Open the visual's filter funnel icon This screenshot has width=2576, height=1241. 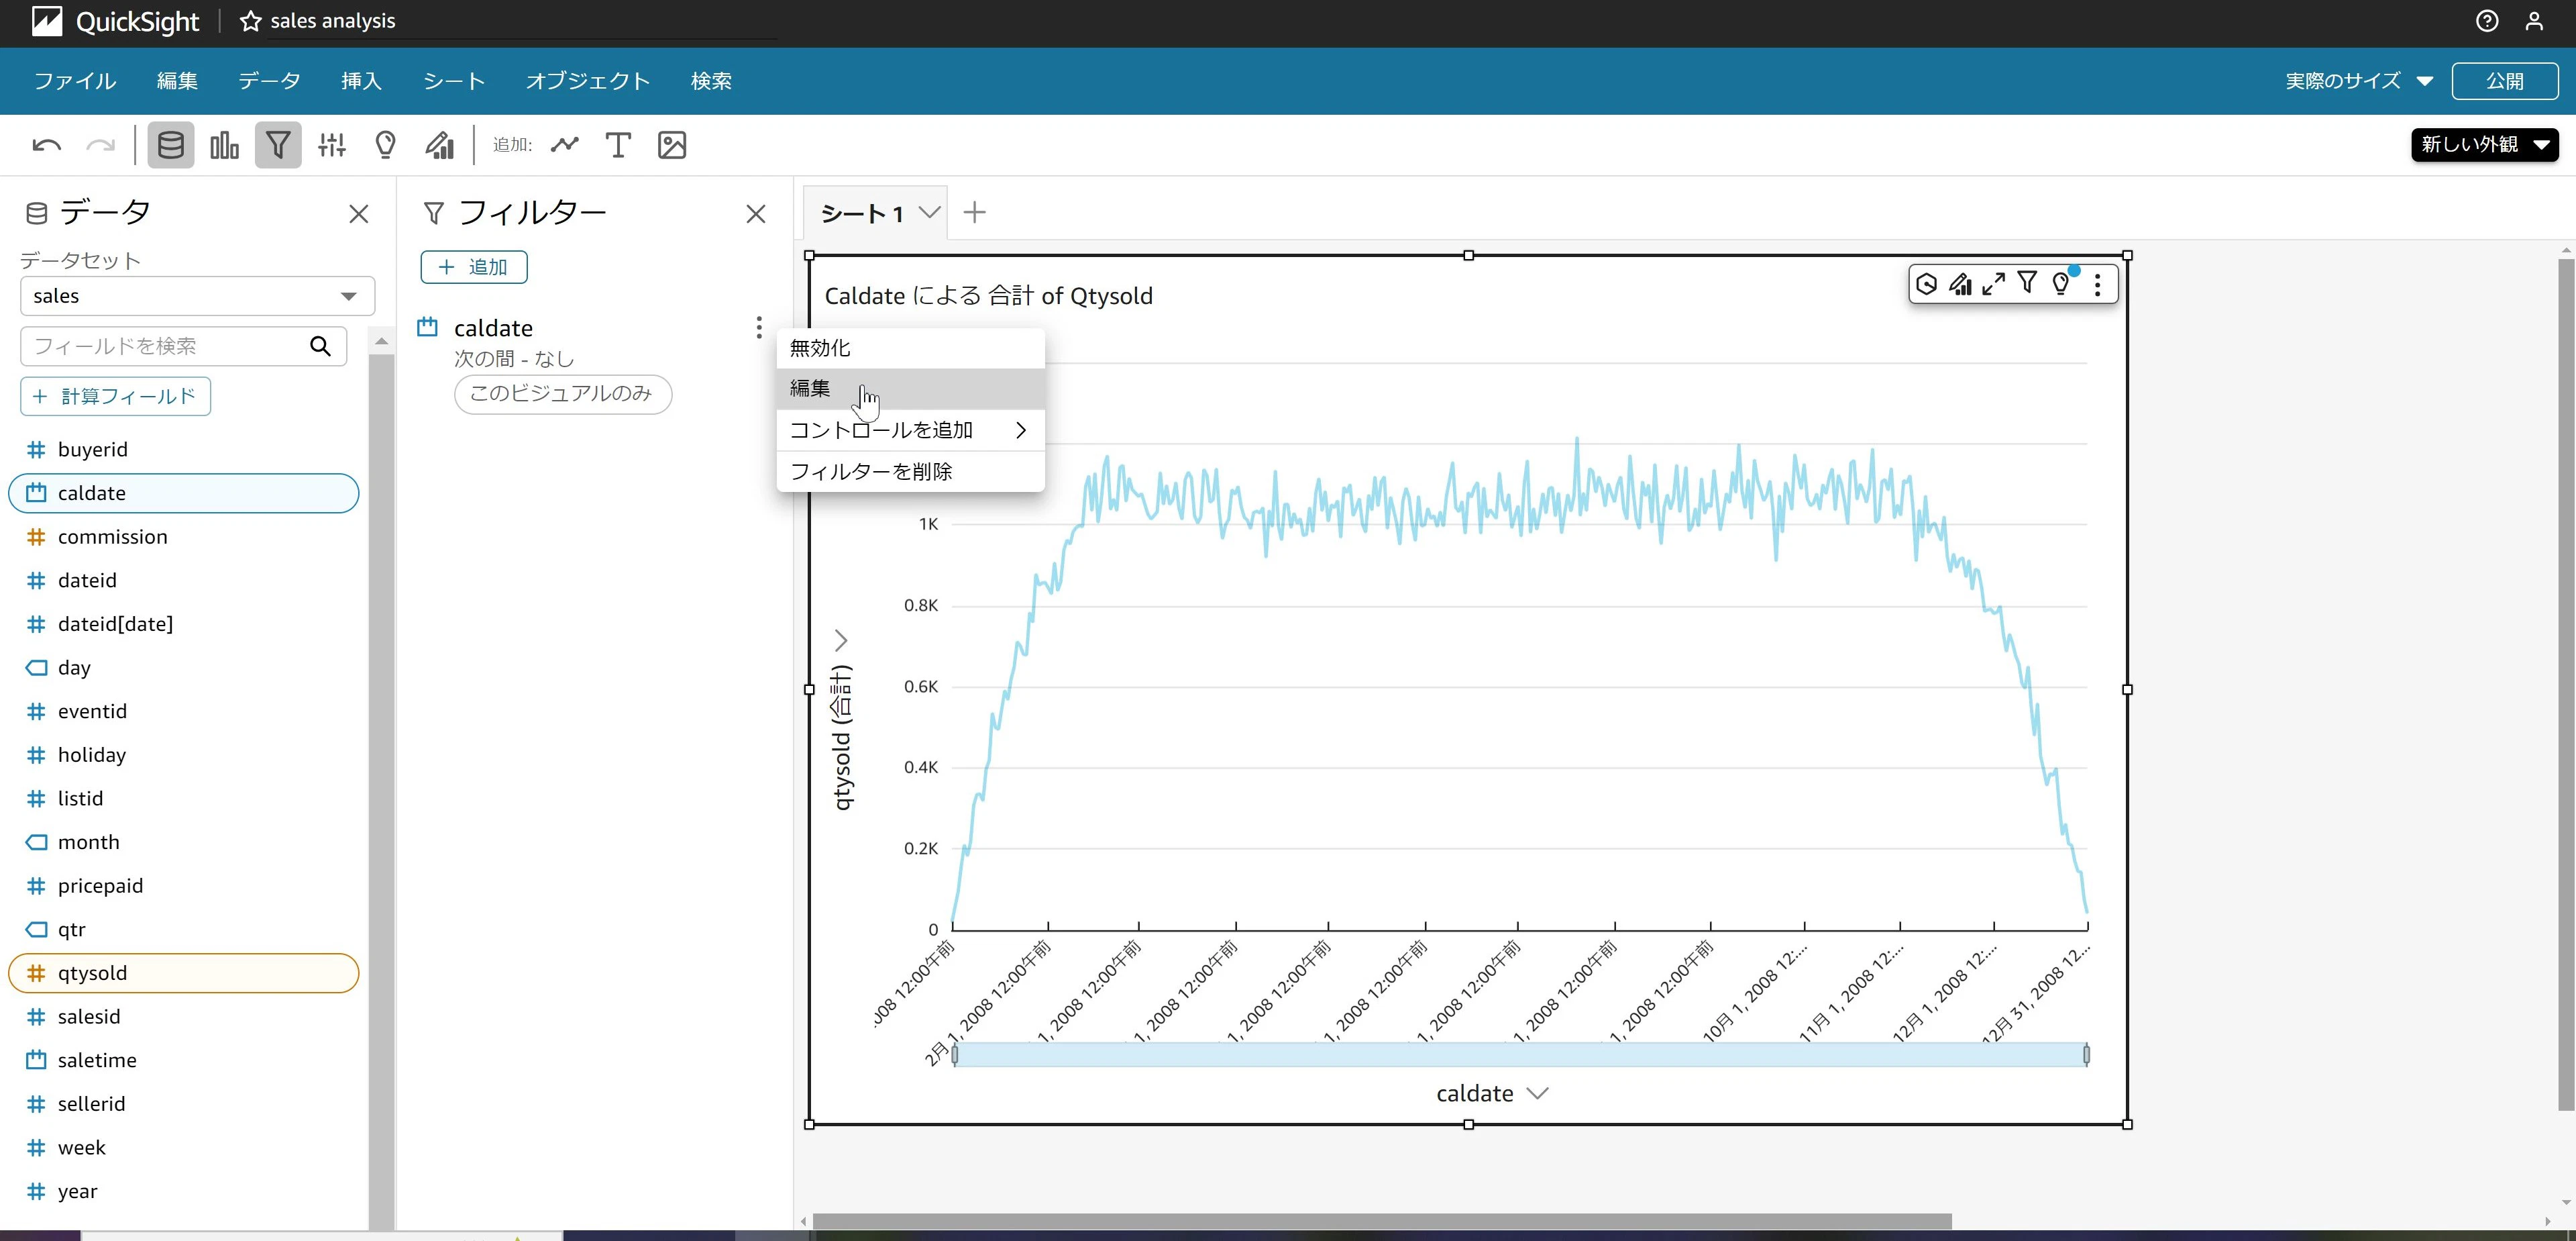click(2027, 283)
